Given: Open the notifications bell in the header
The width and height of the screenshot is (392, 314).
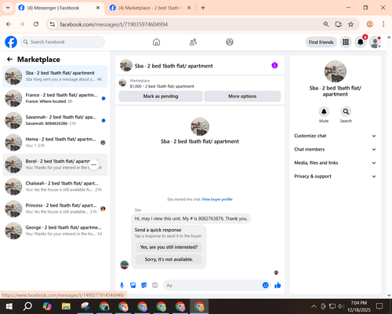Looking at the screenshot, I should (361, 42).
